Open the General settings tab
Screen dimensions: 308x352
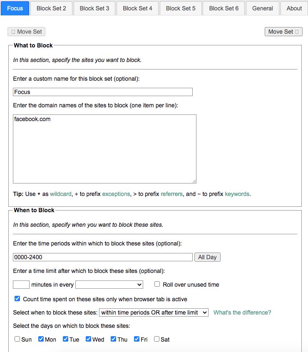[x=263, y=8]
